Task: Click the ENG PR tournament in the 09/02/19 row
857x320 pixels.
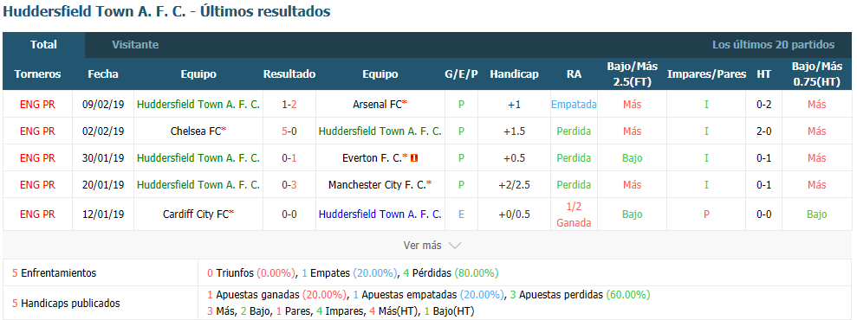Action: pyautogui.click(x=37, y=104)
